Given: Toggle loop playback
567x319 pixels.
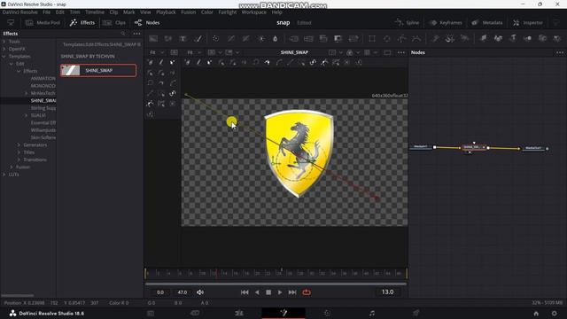Looking at the screenshot, I should (x=307, y=292).
